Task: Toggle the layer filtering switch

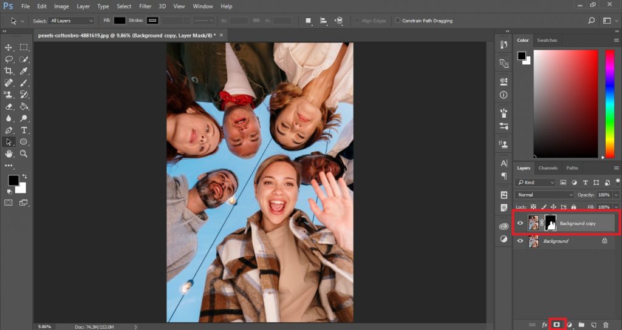Action: pyautogui.click(x=617, y=181)
